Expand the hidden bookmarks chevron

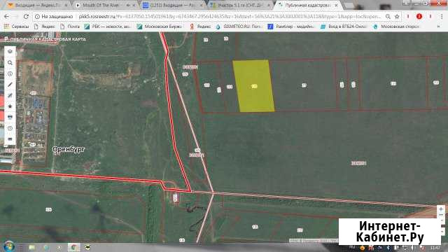click(x=438, y=27)
